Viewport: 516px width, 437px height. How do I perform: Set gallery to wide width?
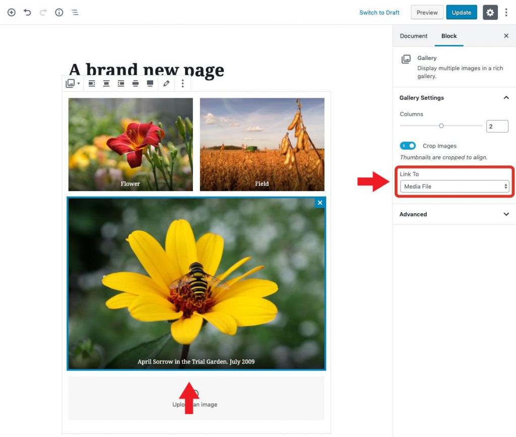pyautogui.click(x=135, y=84)
